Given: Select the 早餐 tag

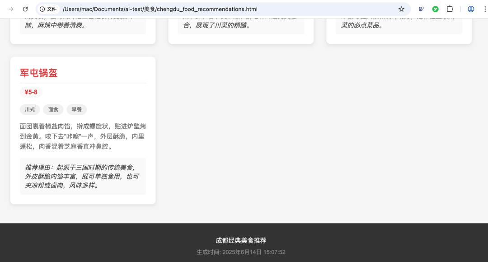Looking at the screenshot, I should (x=76, y=109).
